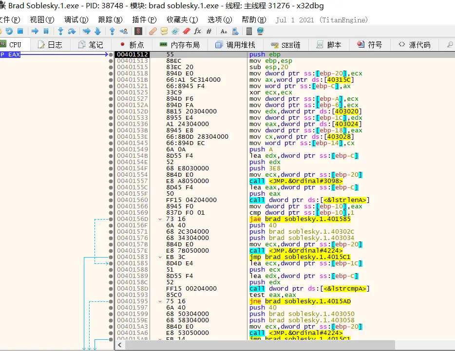This screenshot has width=455, height=351.
Task: Open the Strings Az icon
Action: 224,31
